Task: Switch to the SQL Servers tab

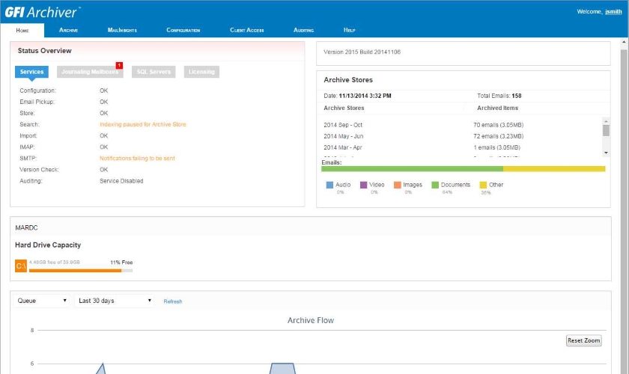Action: pos(154,72)
